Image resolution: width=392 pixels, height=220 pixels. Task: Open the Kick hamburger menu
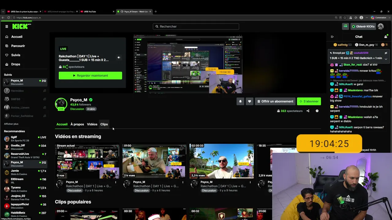pyautogui.click(x=6, y=27)
